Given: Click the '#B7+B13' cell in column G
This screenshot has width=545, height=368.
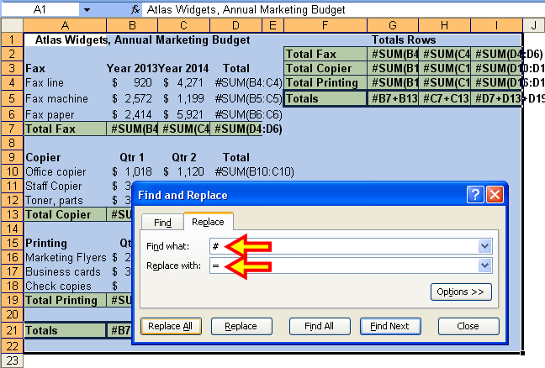Looking at the screenshot, I should [x=393, y=98].
